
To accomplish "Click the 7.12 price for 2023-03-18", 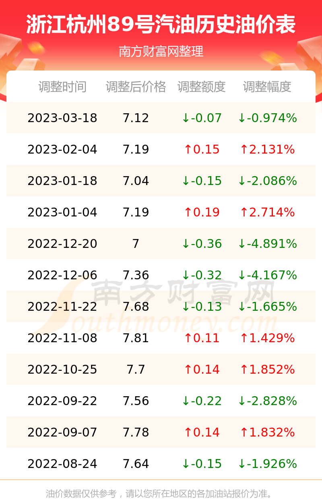I will tap(136, 118).
